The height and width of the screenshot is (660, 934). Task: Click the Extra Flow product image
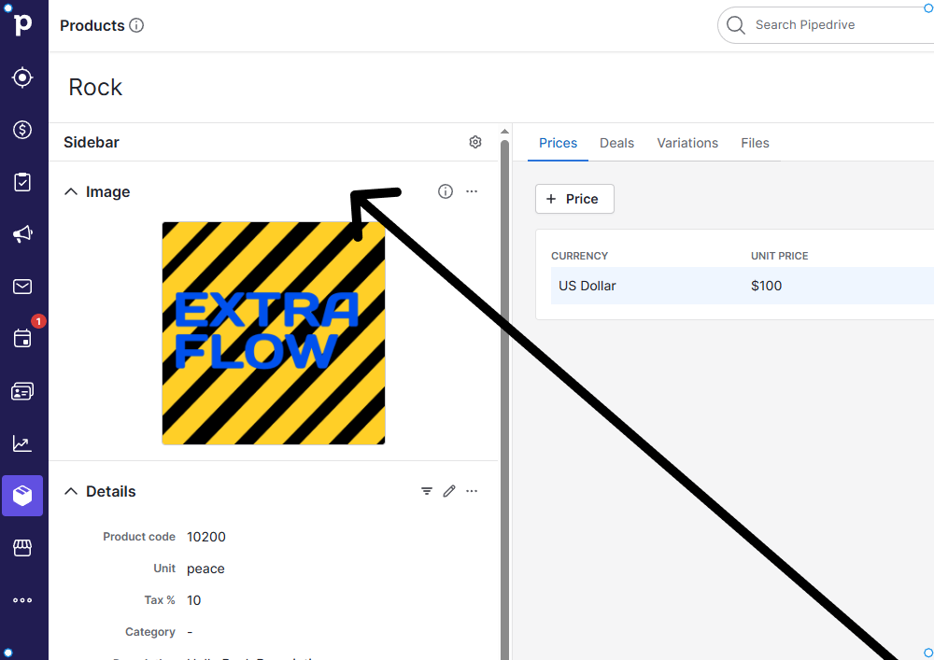pos(274,333)
